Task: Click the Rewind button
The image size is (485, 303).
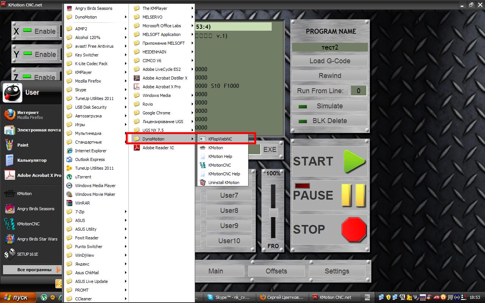Action: (x=330, y=76)
